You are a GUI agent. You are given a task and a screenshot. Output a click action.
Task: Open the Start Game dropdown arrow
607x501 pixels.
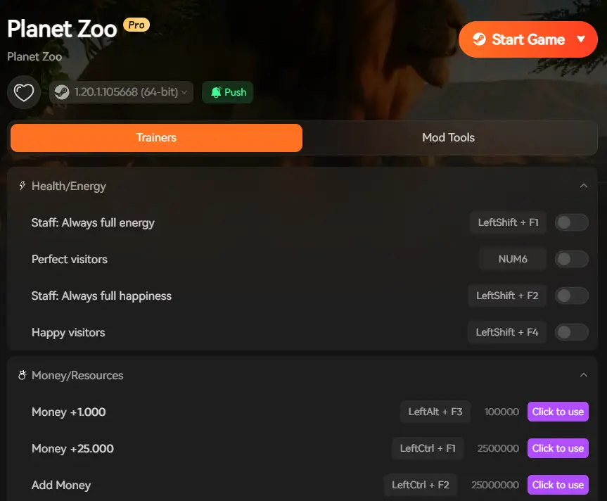pos(581,39)
